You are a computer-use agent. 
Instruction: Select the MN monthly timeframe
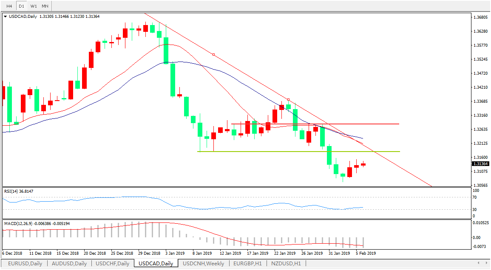45,6
